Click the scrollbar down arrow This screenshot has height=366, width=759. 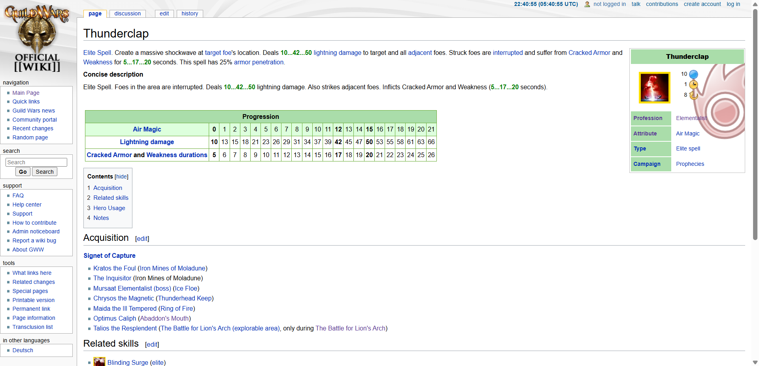click(x=755, y=362)
